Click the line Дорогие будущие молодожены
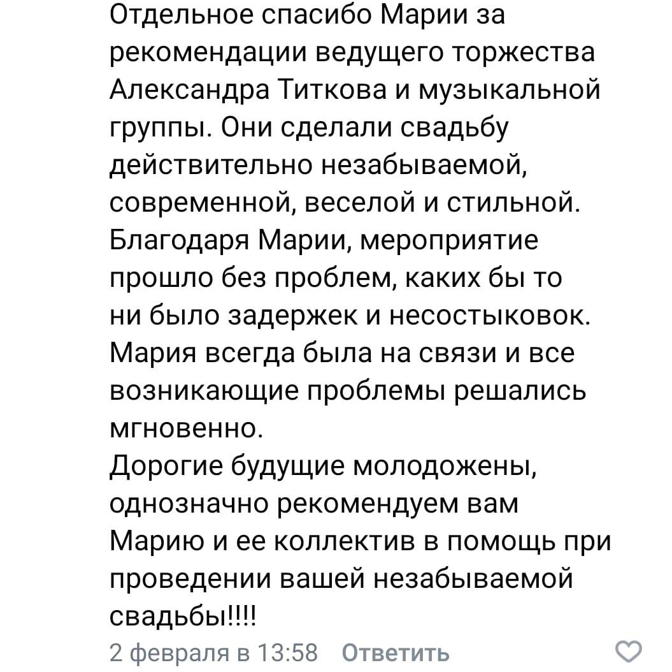This screenshot has height=672, width=672. pos(324,467)
